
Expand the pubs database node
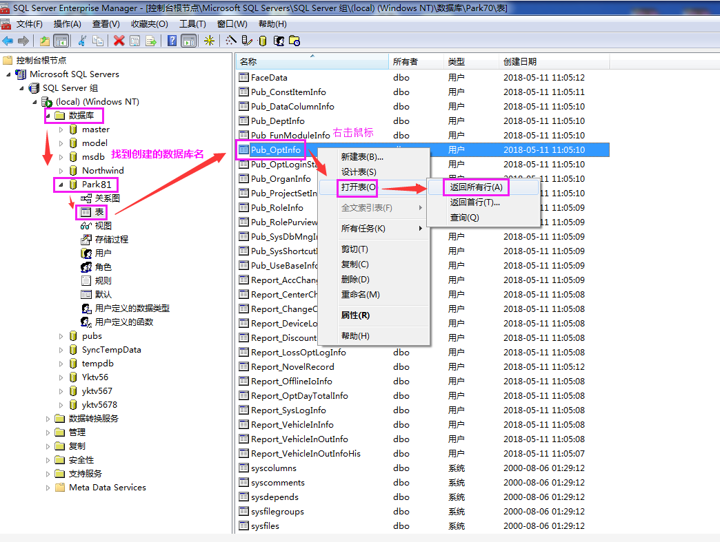[x=61, y=336]
